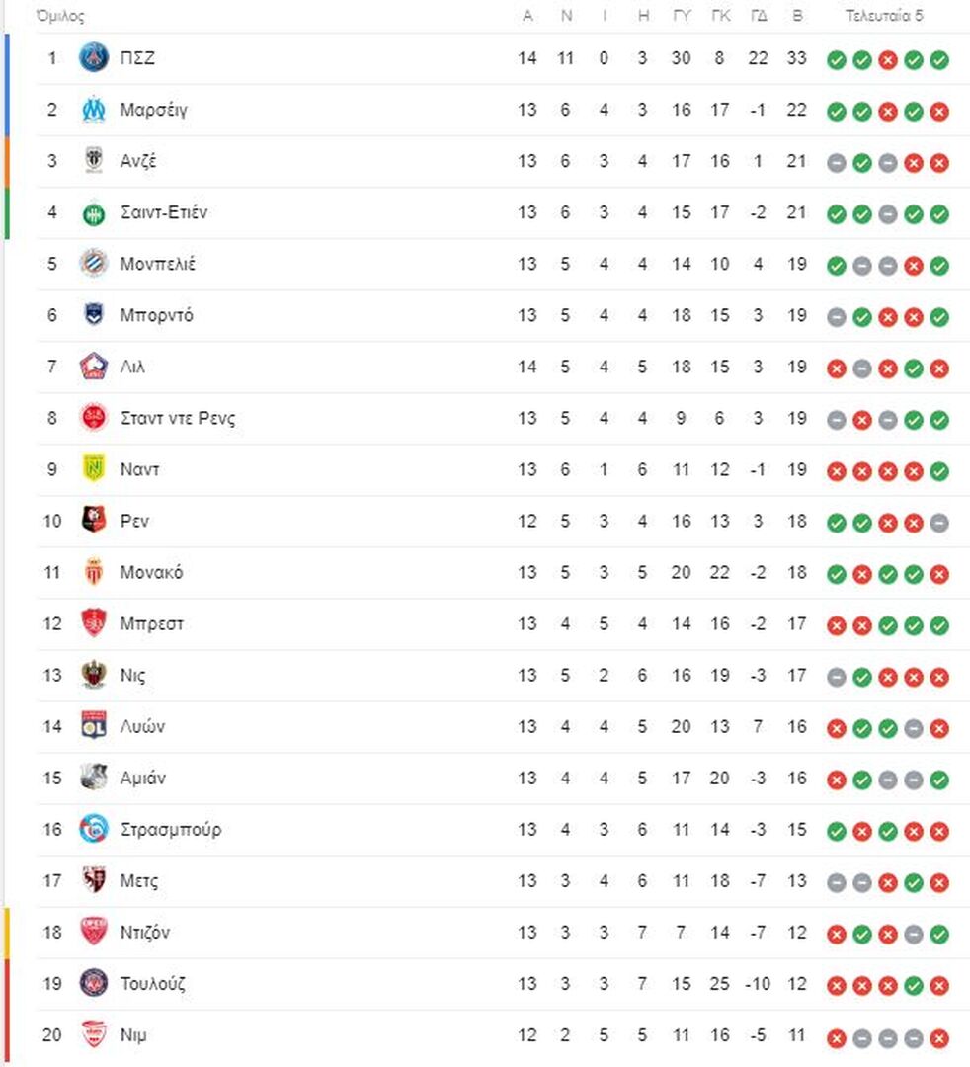
Task: Click the Τελευταία 5 column header
Action: pos(884,16)
